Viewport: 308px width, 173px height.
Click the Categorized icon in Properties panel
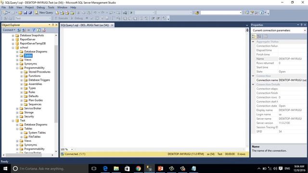254,37
